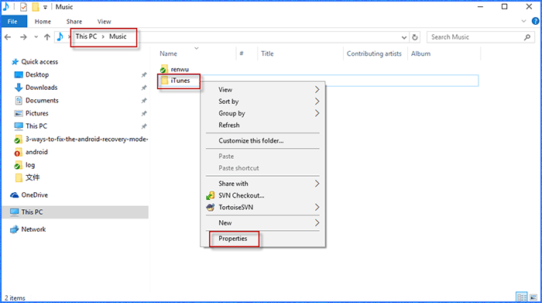Expand the address bar history dropdown
Image resolution: width=542 pixels, height=303 pixels.
[403, 37]
